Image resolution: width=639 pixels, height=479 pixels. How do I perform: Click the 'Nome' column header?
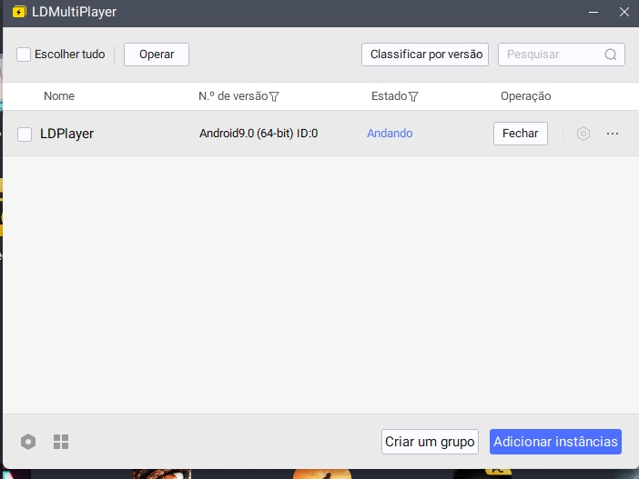point(59,96)
